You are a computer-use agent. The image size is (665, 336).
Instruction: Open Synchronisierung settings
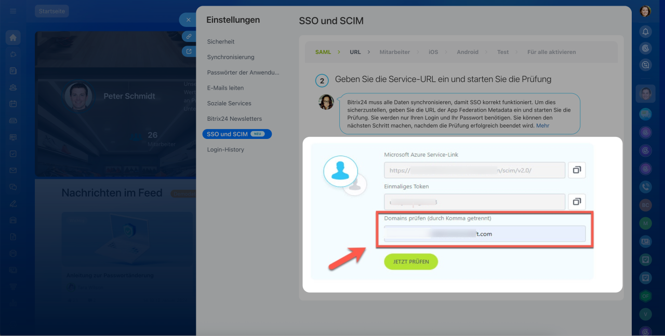[x=231, y=57]
